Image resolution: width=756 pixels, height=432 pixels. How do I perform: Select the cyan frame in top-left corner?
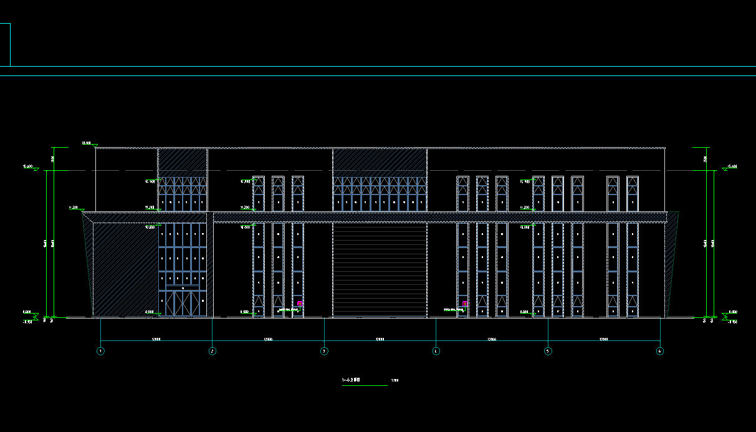click(x=5, y=44)
